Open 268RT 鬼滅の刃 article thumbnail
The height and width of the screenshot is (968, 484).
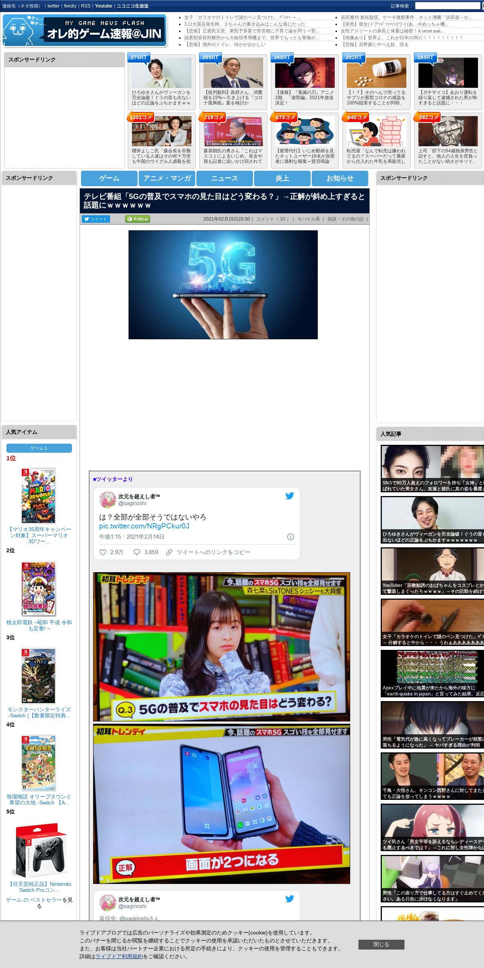point(305,72)
